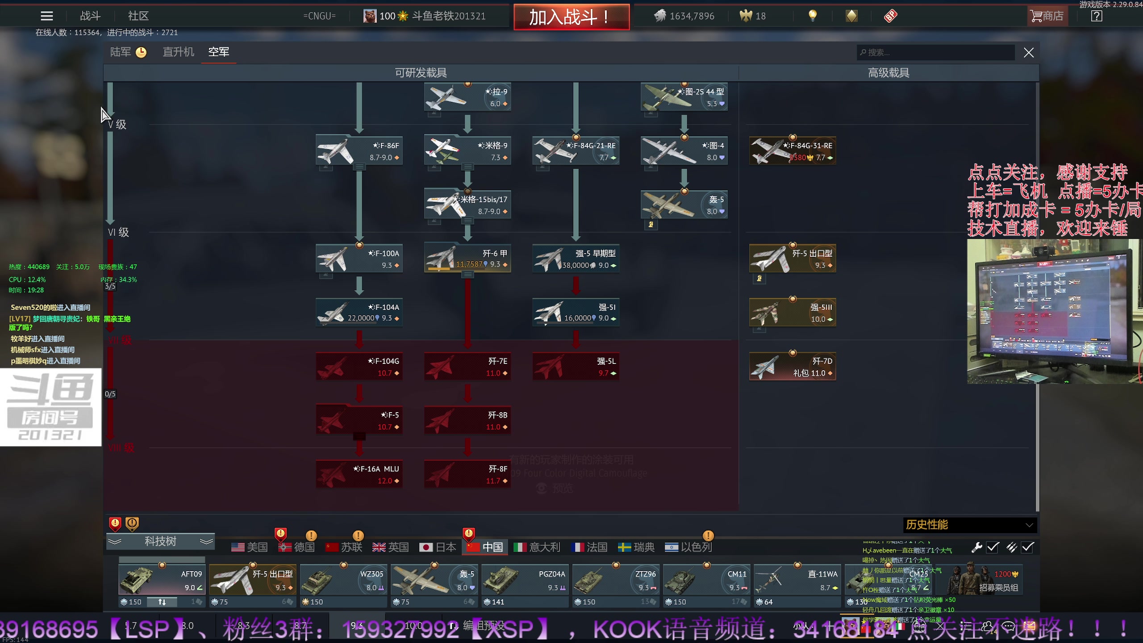Viewport: 1143px width, 643px height.
Task: Toggle the auto-refill ammo checkbox
Action: [x=1027, y=547]
